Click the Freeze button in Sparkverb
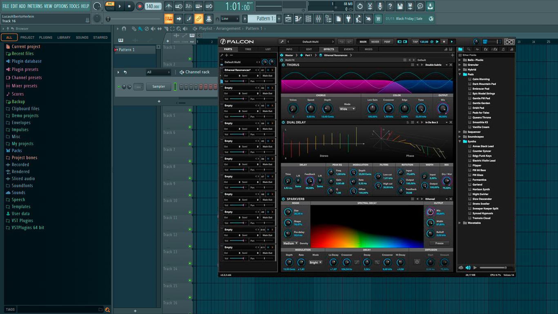 [439, 243]
